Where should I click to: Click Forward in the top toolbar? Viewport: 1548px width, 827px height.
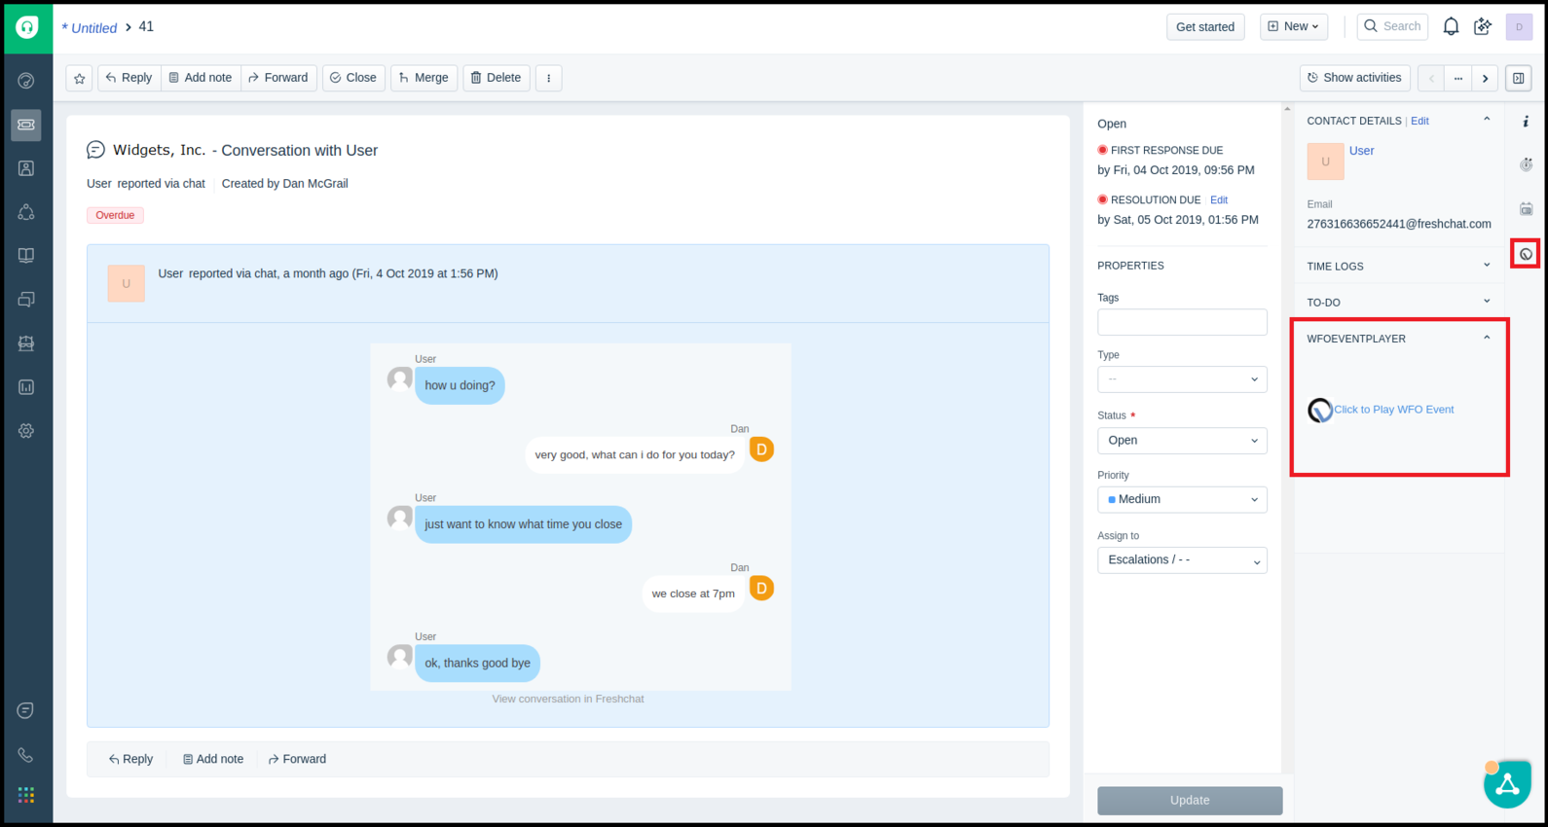coord(278,78)
